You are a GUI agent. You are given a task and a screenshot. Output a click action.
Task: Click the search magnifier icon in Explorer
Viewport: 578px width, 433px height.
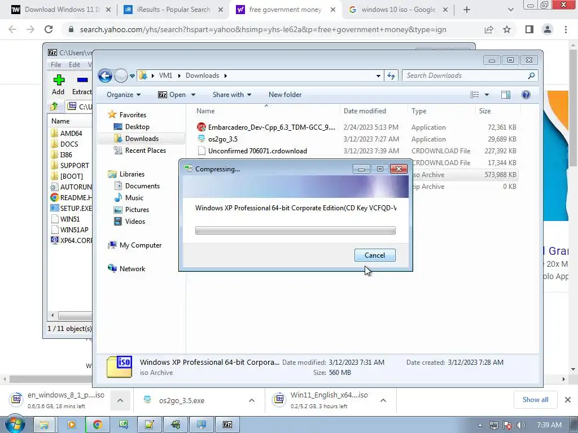[531, 76]
